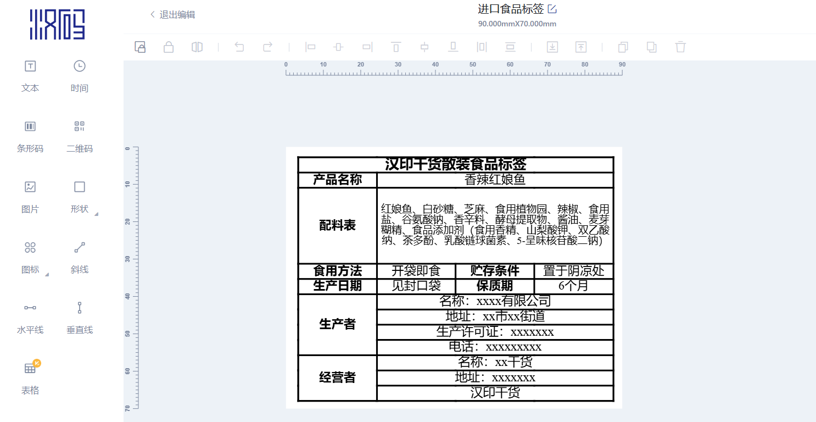Add a 条形码 barcode element
The width and height of the screenshot is (816, 422).
[x=30, y=136]
